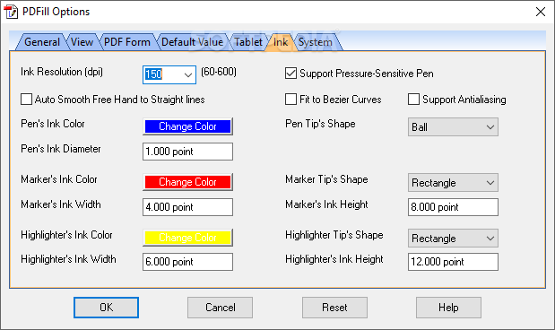Switch to the General tab
555x330 pixels.
point(42,42)
